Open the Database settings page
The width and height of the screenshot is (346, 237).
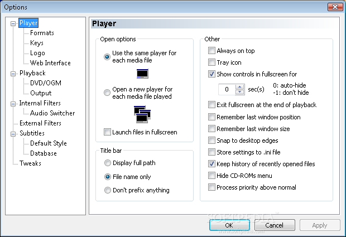coord(44,153)
